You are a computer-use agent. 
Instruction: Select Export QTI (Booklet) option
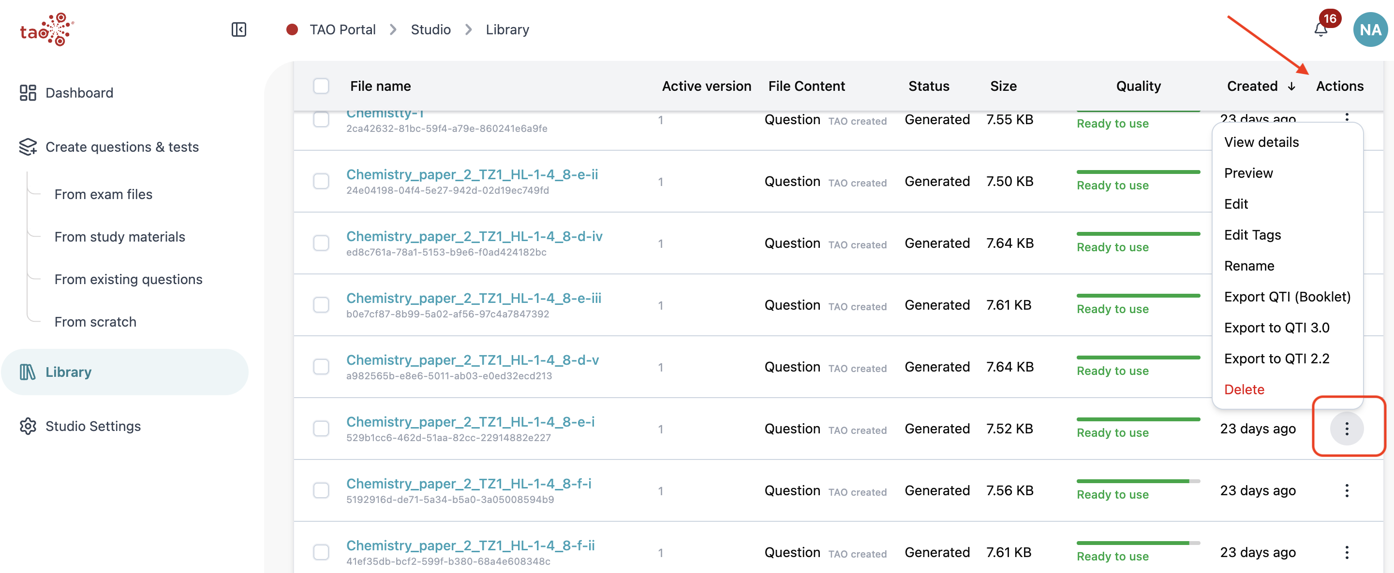(1287, 297)
